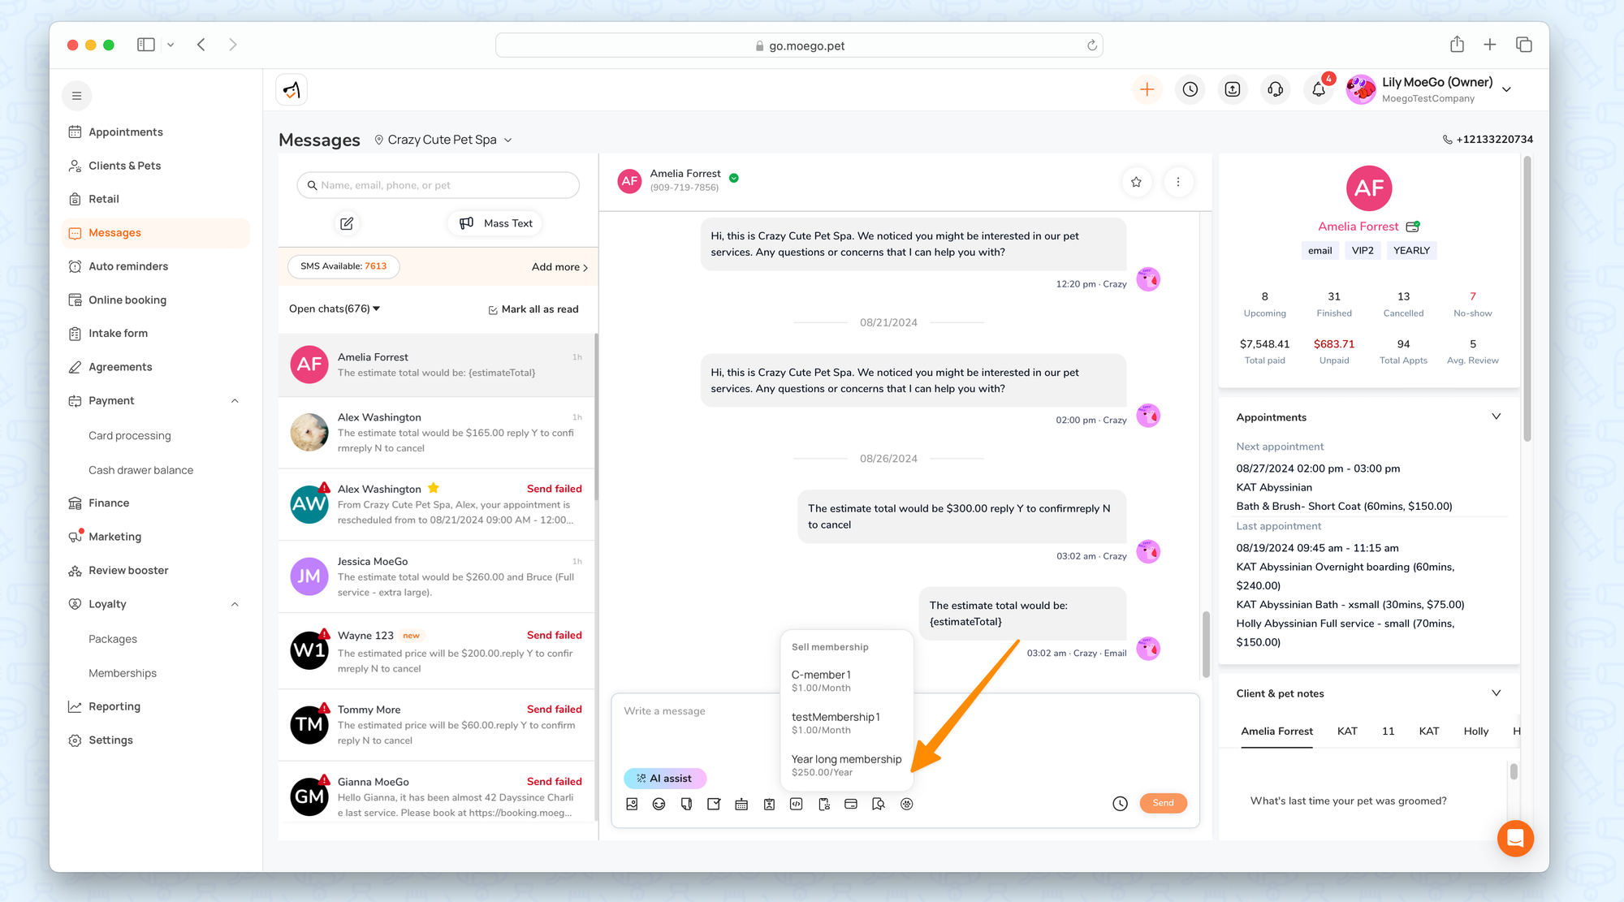Open Online booking in sidebar
The height and width of the screenshot is (902, 1624).
coord(127,300)
